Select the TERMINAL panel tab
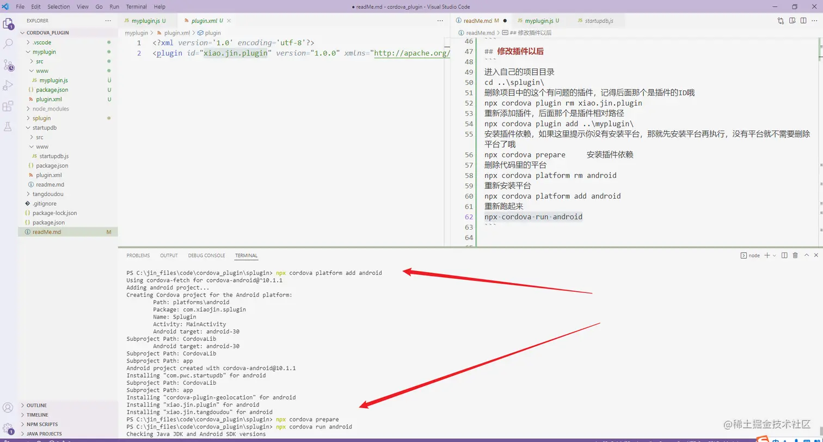This screenshot has height=442, width=823. tap(246, 255)
